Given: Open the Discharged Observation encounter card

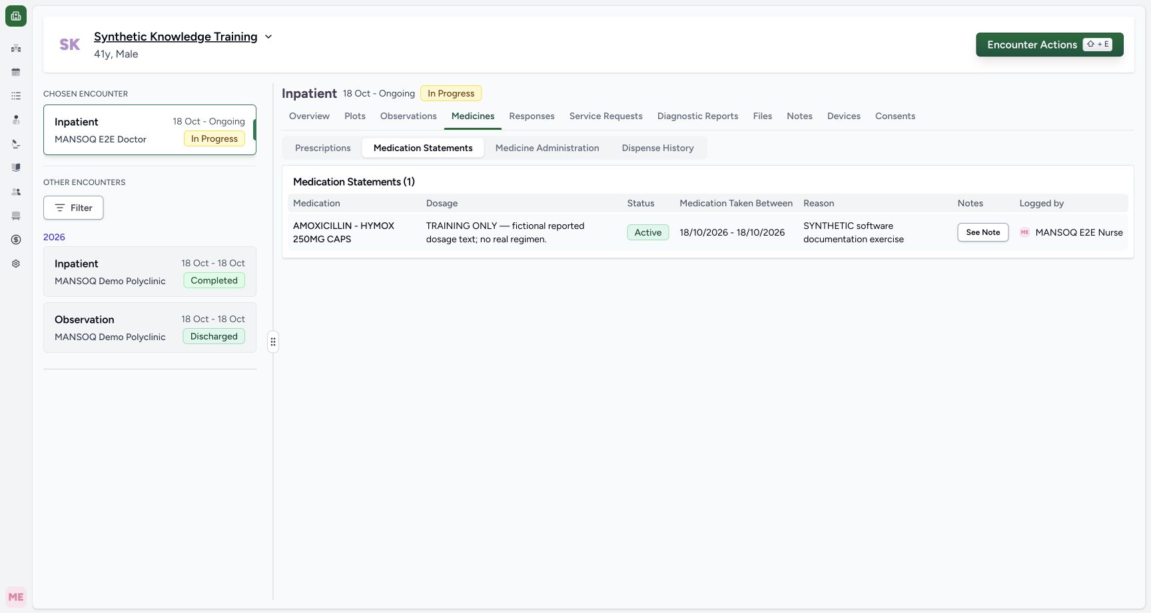Looking at the screenshot, I should point(150,327).
